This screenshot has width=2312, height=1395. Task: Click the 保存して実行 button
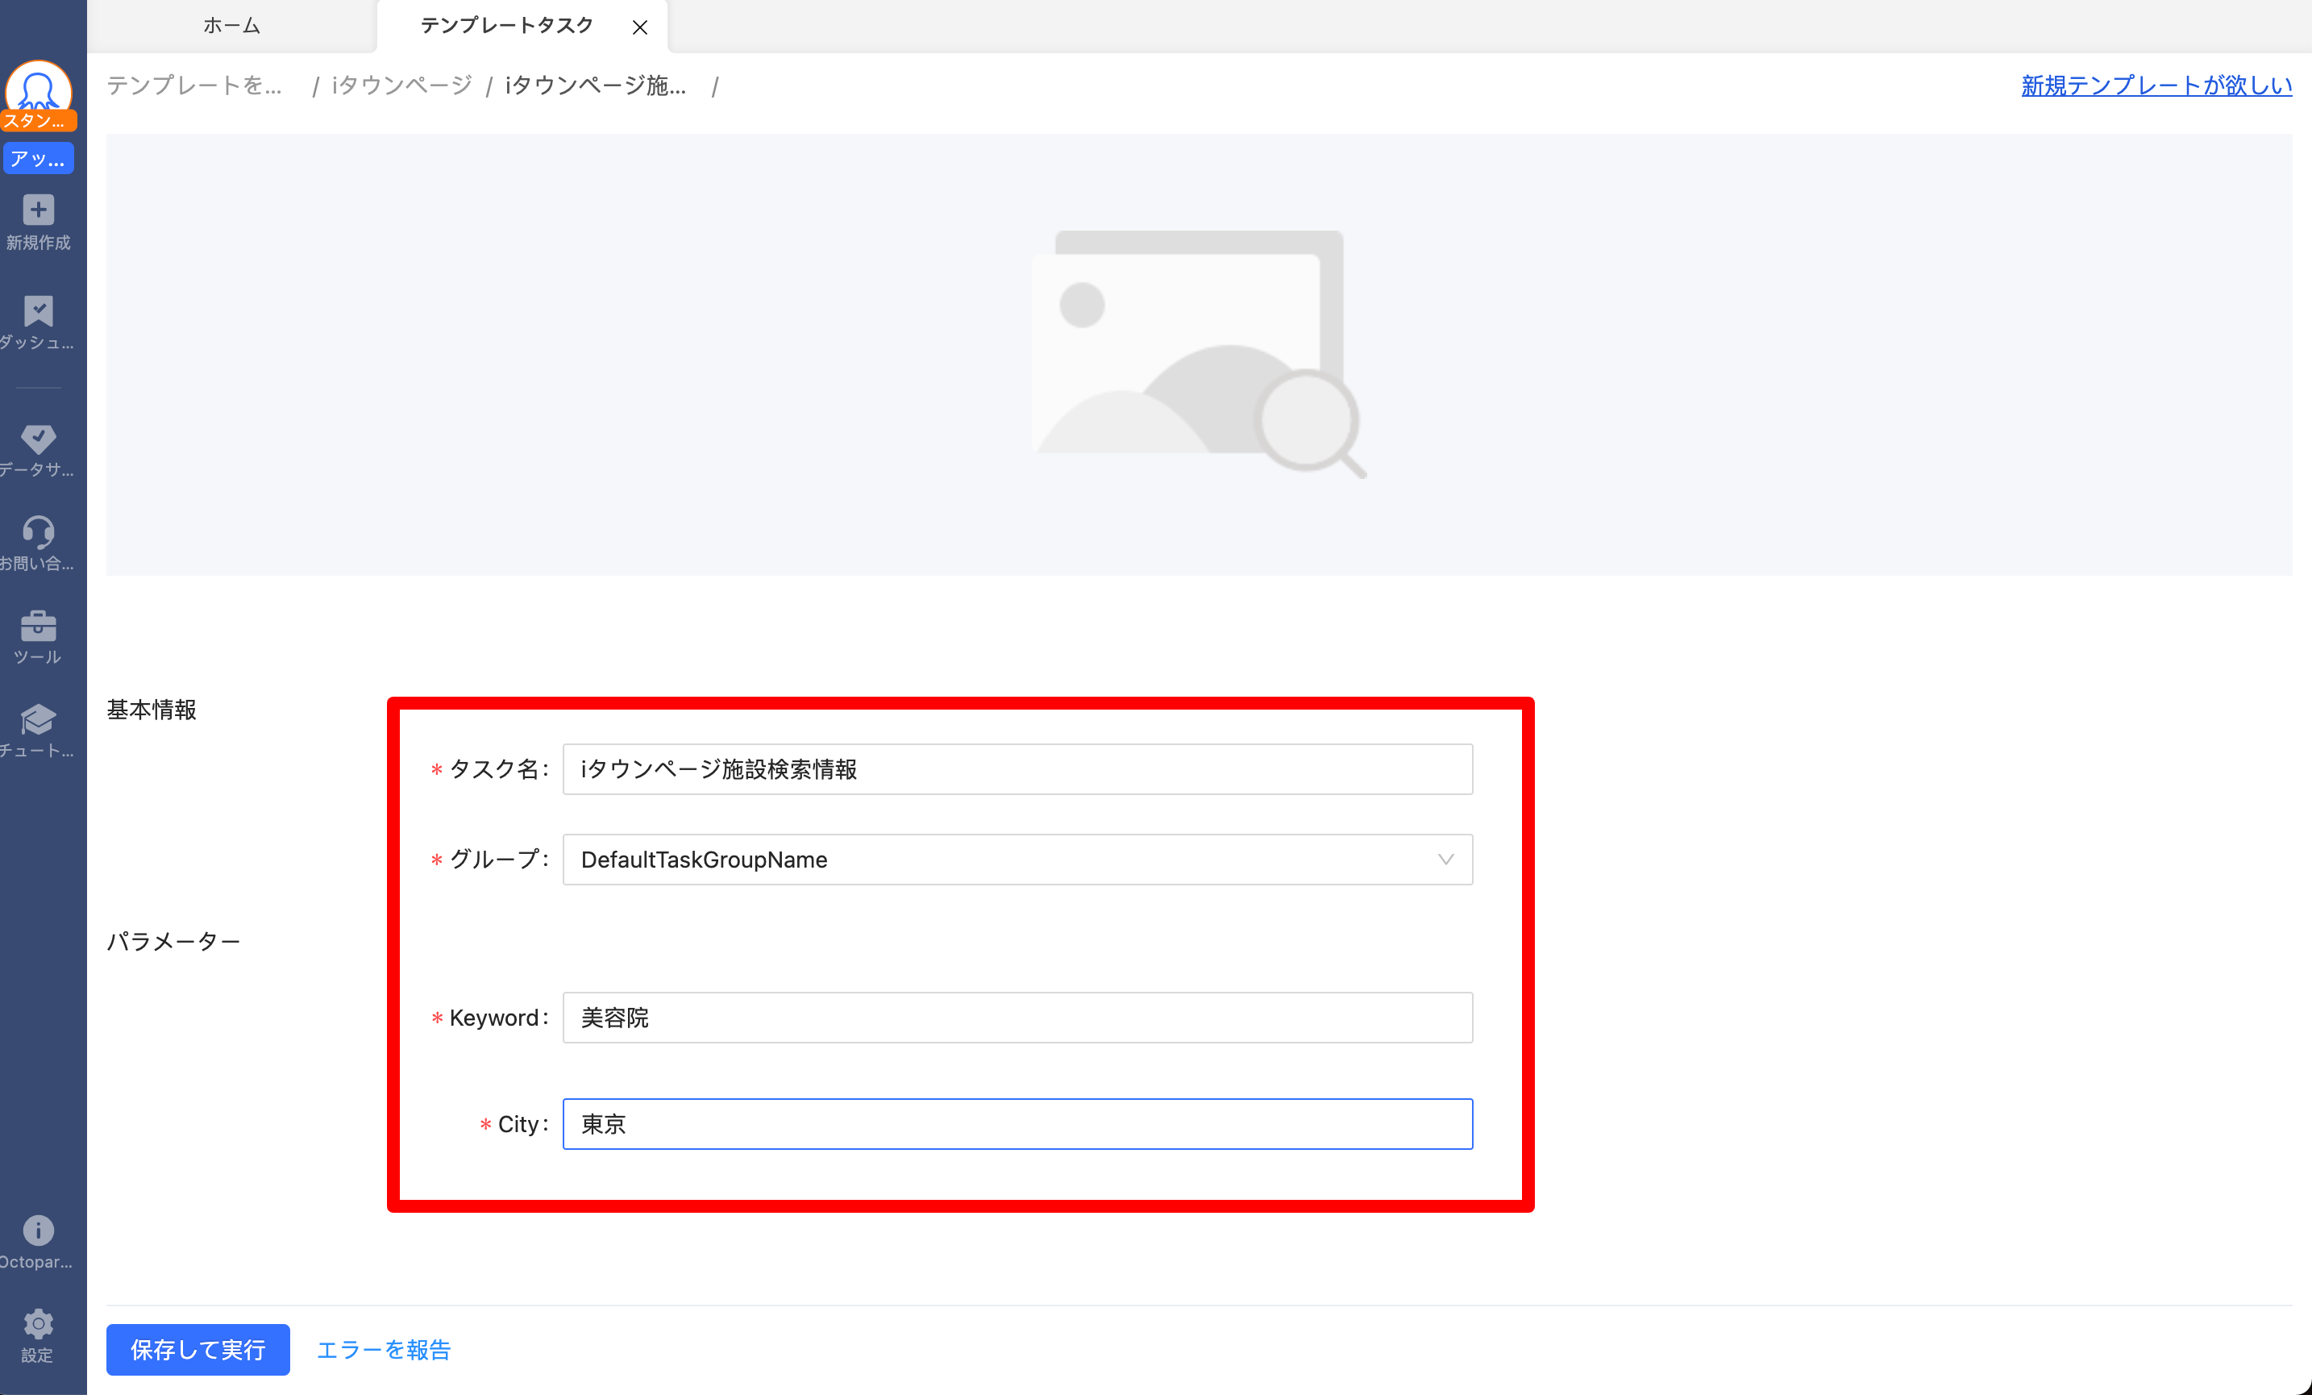(198, 1349)
